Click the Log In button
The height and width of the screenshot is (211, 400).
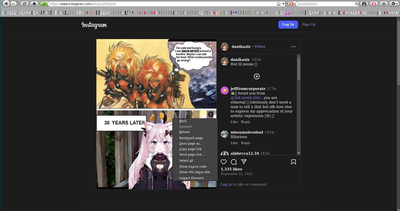tap(288, 25)
